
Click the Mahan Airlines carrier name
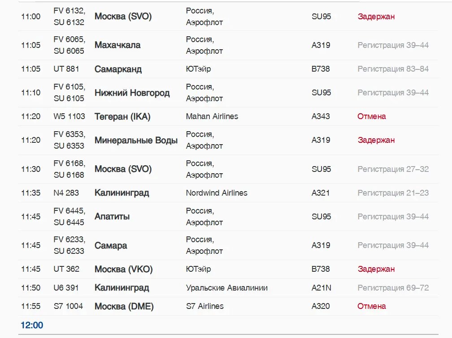click(x=212, y=116)
